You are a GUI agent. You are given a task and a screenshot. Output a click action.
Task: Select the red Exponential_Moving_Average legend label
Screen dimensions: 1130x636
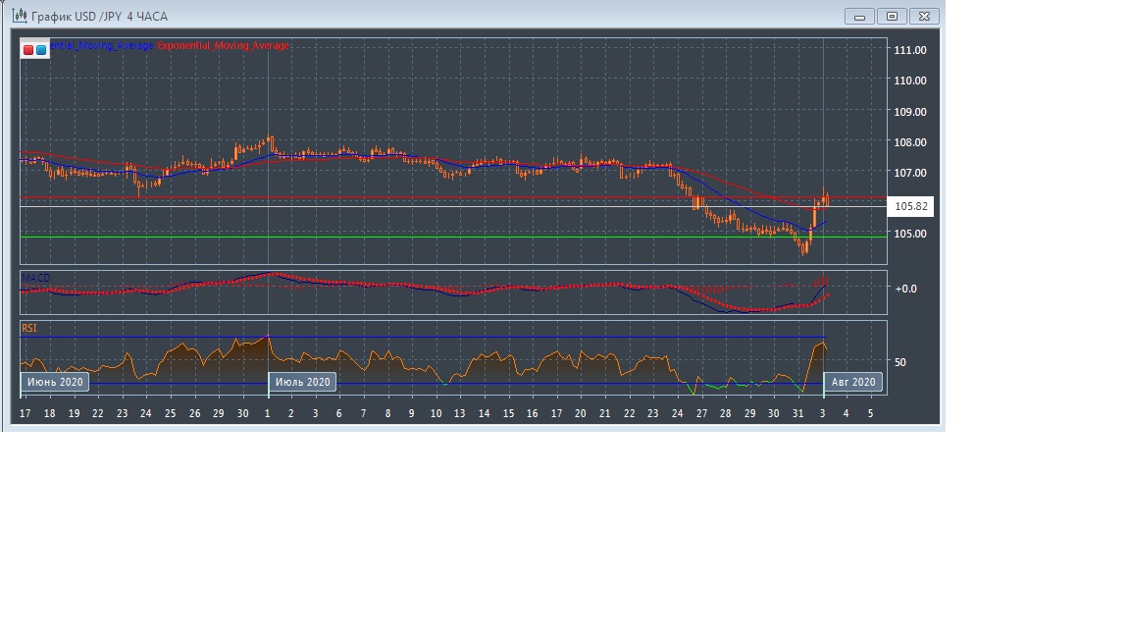click(x=224, y=46)
